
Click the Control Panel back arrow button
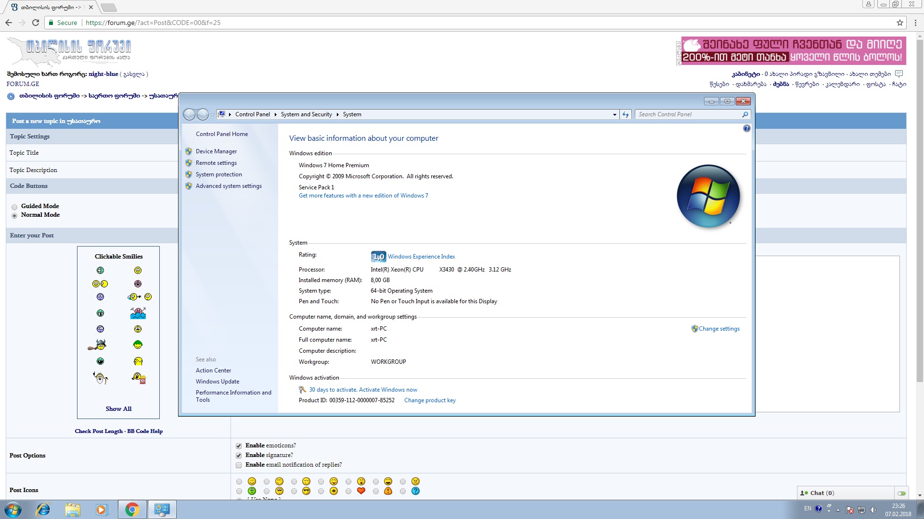(x=190, y=114)
